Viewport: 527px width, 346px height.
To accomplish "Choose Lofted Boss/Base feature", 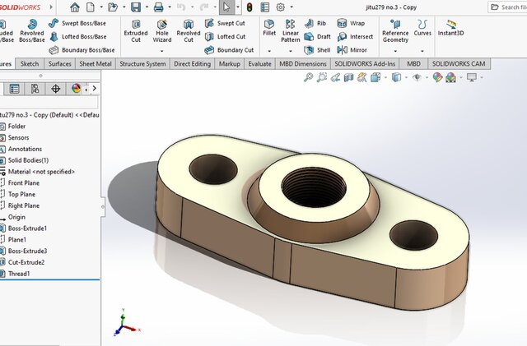I will pos(78,37).
